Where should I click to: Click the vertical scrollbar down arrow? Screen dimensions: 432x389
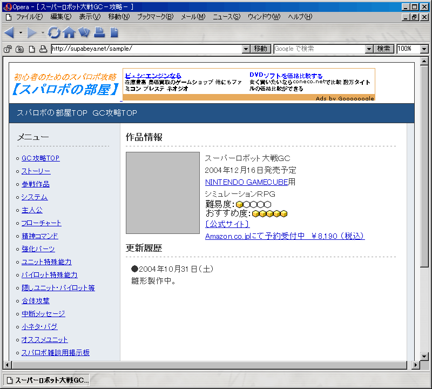pyautogui.click(x=424, y=356)
